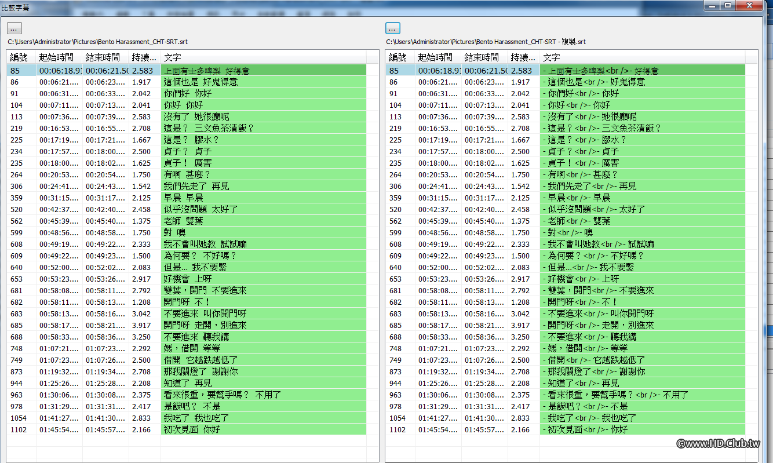Select left list text 這是？ 膠水？

click(x=191, y=140)
